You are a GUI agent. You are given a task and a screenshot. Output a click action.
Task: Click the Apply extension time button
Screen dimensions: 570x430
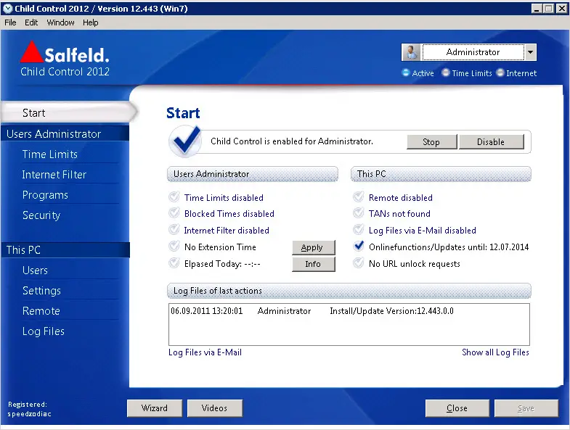click(314, 247)
